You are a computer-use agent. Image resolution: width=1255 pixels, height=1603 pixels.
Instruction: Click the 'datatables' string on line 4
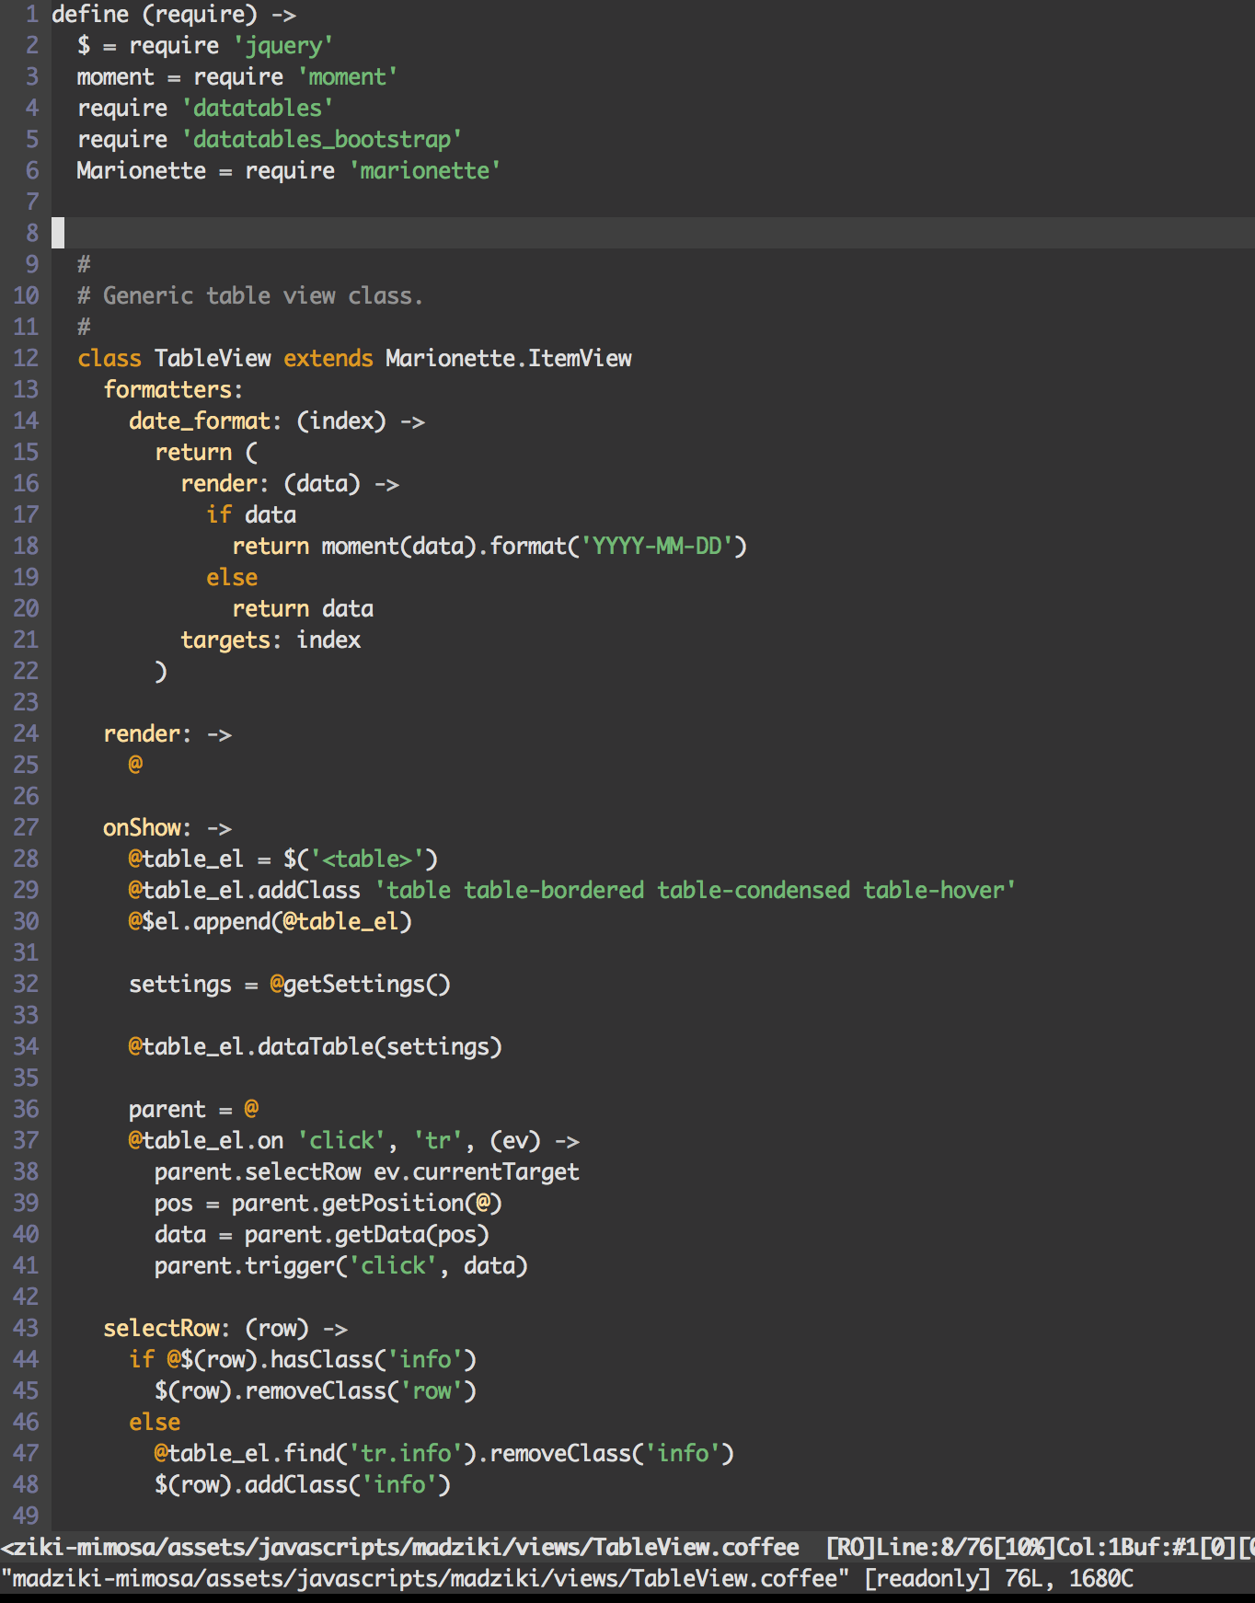coord(258,109)
